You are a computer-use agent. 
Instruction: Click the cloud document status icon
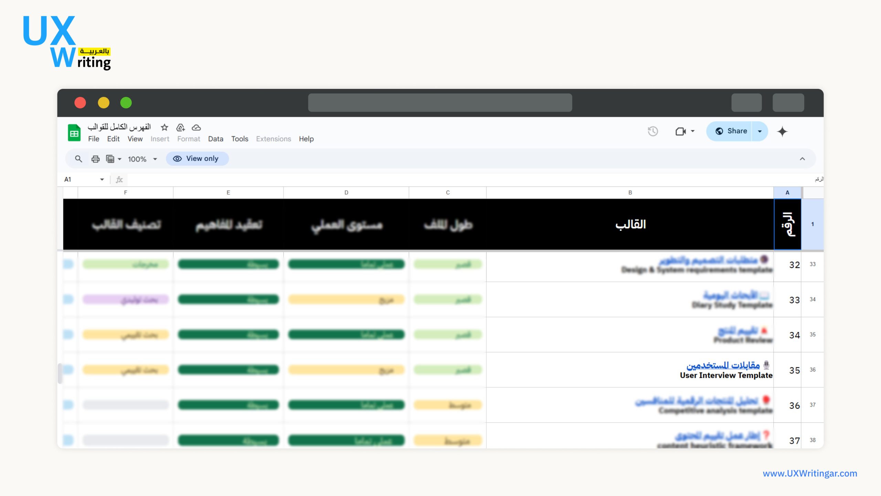coord(196,127)
